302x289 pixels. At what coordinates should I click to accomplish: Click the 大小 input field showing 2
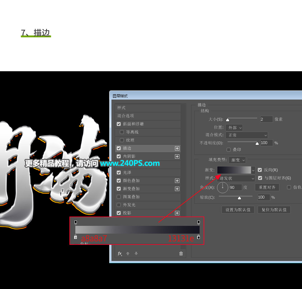[x=266, y=119]
